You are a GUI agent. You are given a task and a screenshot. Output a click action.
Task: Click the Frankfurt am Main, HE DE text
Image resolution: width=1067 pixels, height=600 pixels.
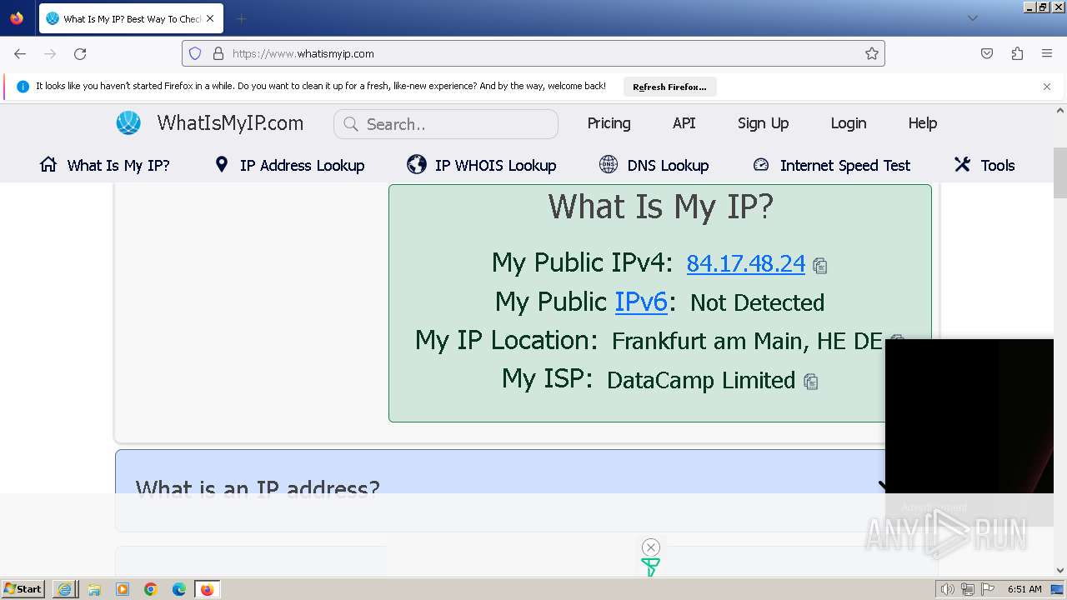(x=747, y=341)
